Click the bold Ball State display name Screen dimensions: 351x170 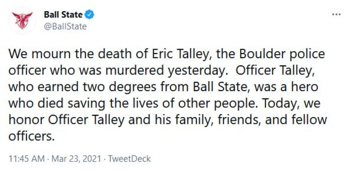[63, 15]
